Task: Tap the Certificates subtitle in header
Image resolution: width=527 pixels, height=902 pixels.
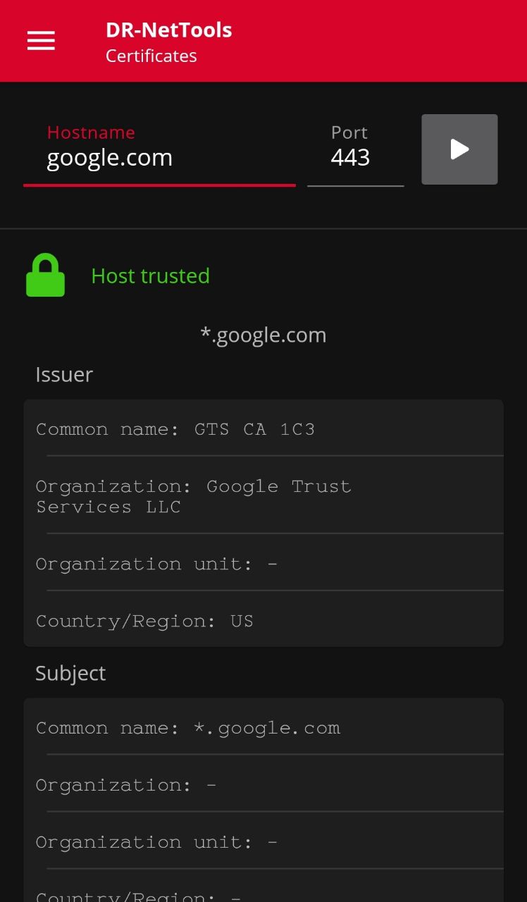Action: pos(151,56)
